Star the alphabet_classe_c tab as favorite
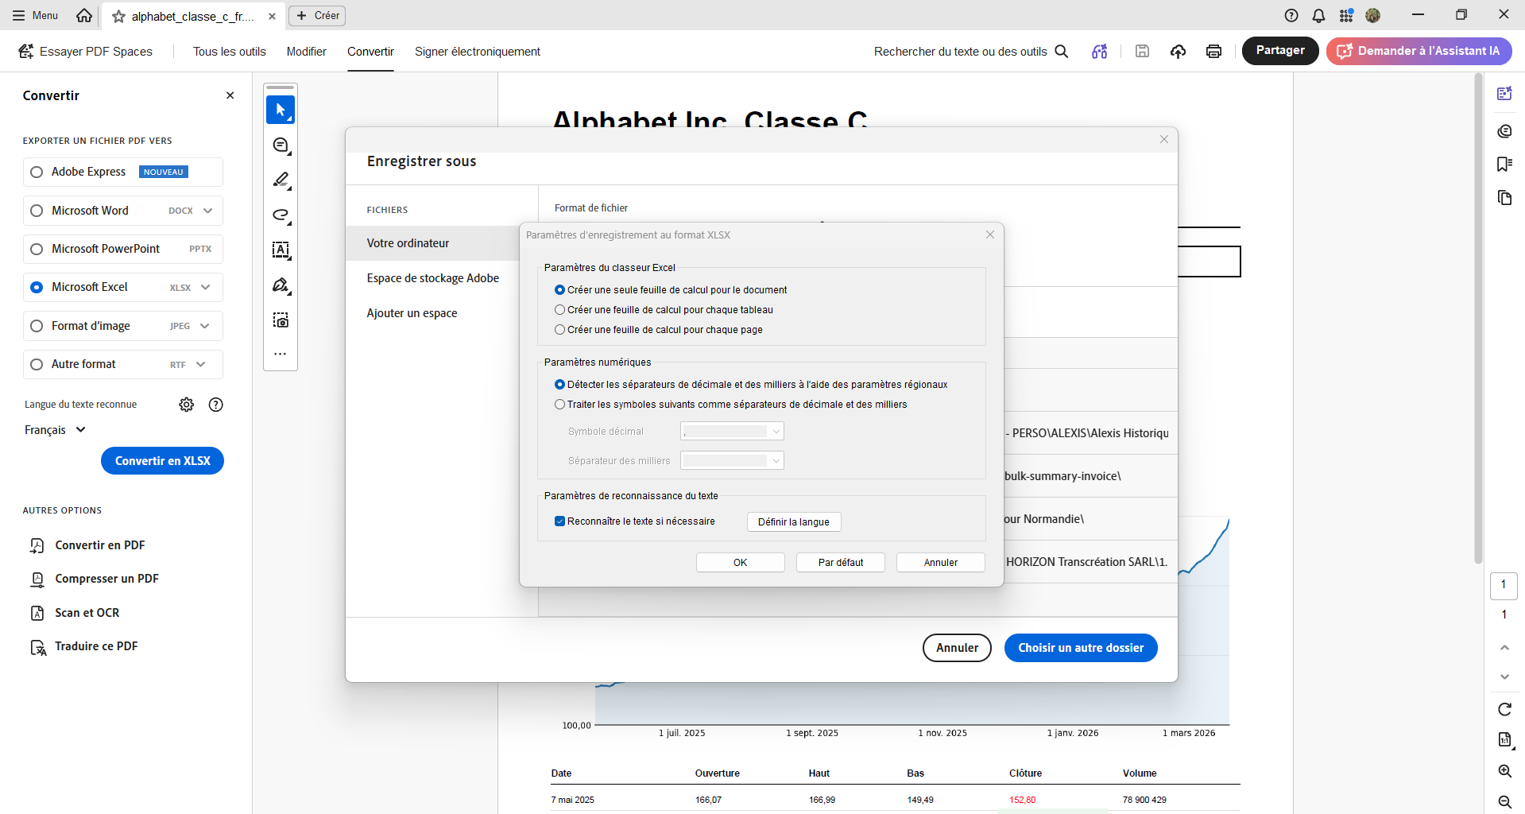 118,16
